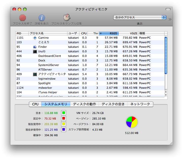Click the 5.4 CPU value
Screen dimensions: 183x159
click(84, 74)
